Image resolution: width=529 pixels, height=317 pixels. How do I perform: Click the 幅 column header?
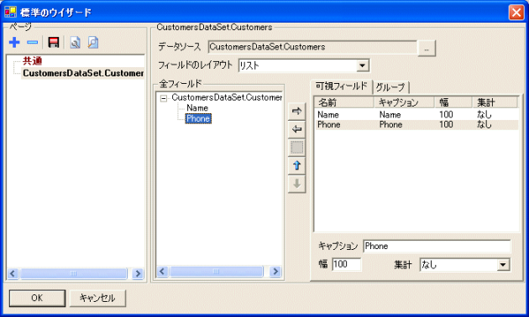[x=453, y=102]
